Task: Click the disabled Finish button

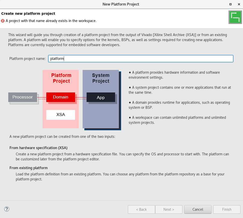Action: pos(227,209)
